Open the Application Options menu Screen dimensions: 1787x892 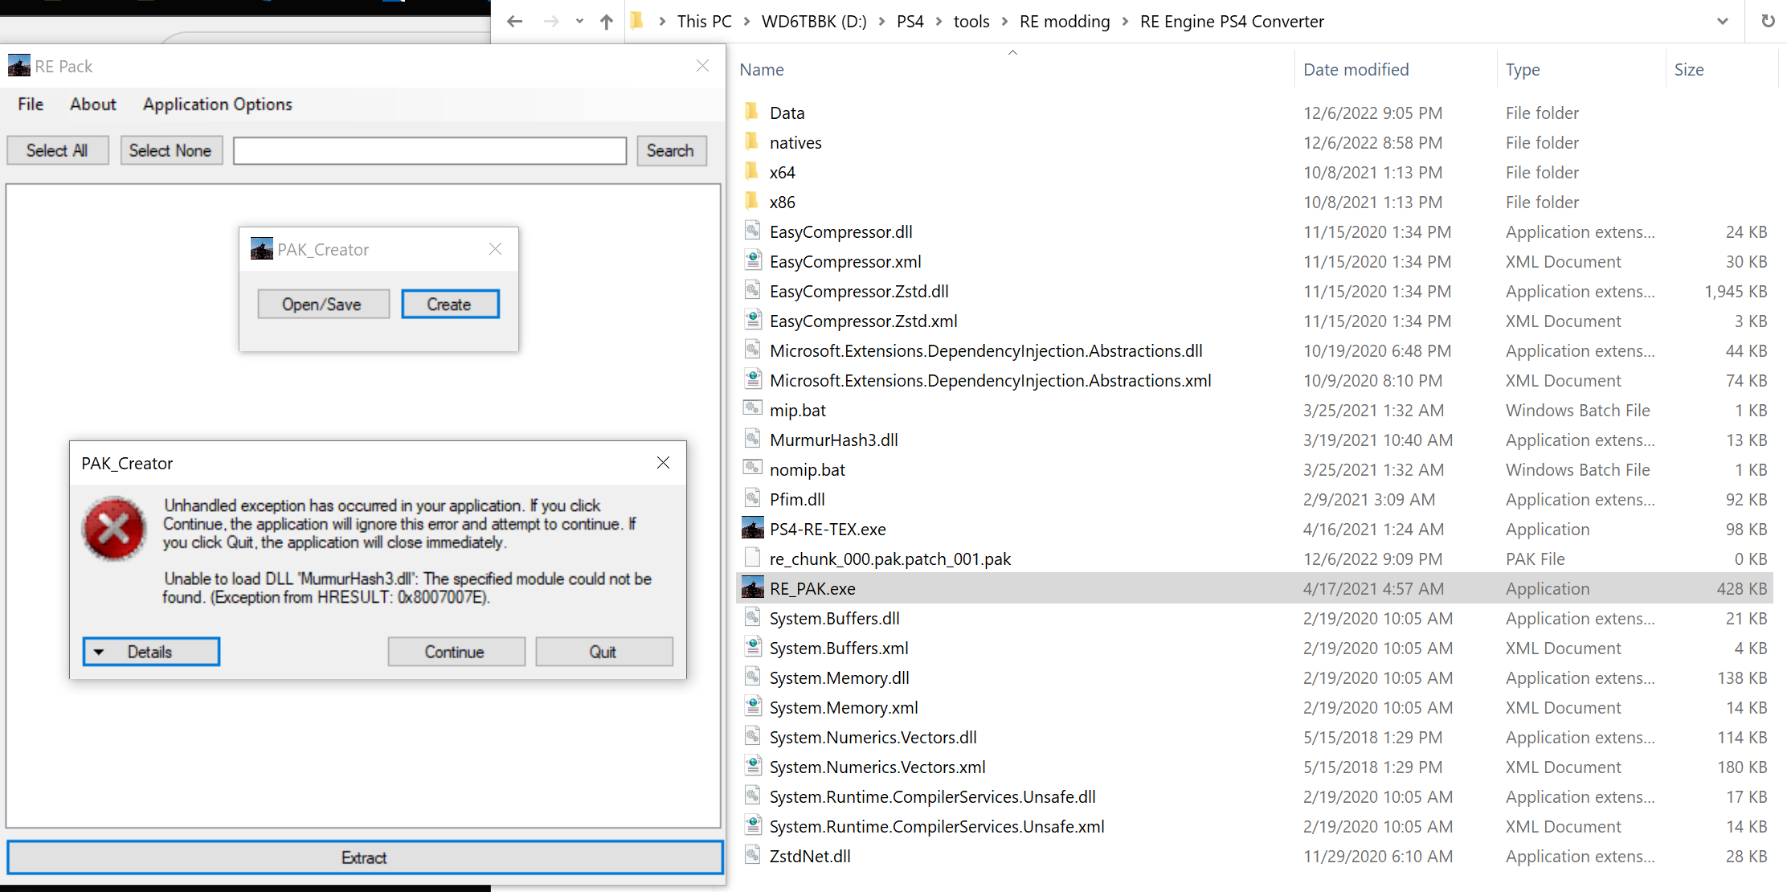click(217, 104)
